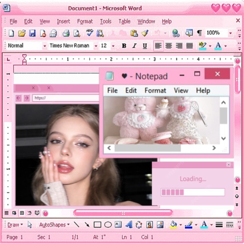Viewport: 244px width, 244px height.
Task: Click the Paste clipboard icon
Action: 134,33
